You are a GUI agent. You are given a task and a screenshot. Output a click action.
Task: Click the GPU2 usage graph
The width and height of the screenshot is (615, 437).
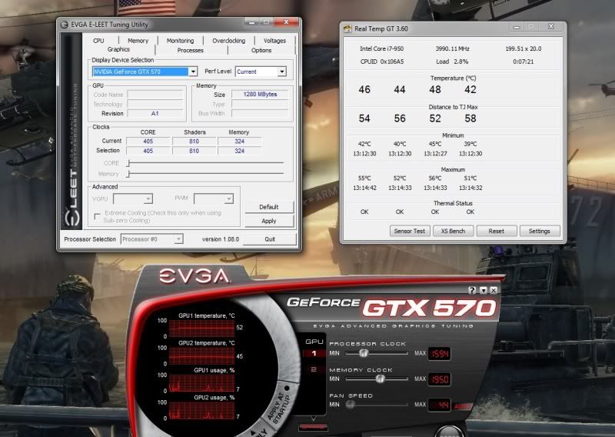[201, 411]
